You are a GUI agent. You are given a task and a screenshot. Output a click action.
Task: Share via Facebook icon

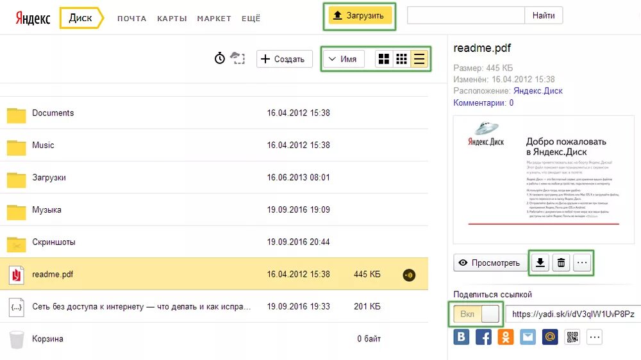[483, 337]
